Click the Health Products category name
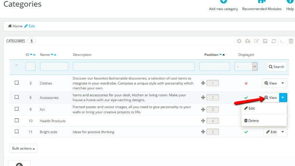295x166 pixels. tap(53, 121)
